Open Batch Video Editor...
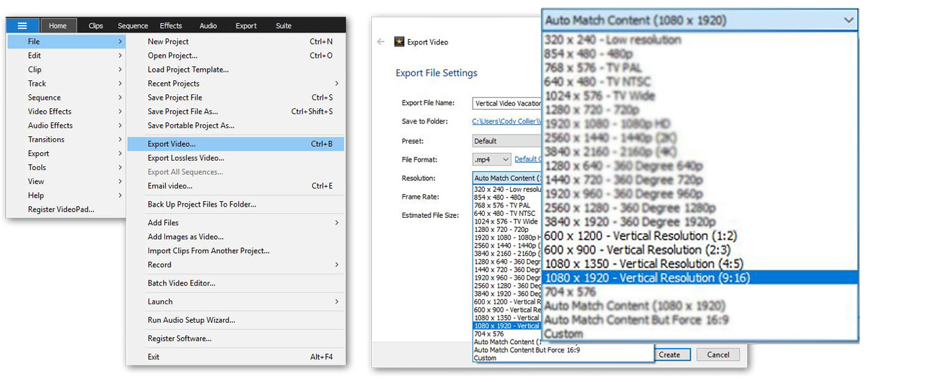Screen dimensions: 948x382 [x=236, y=283]
